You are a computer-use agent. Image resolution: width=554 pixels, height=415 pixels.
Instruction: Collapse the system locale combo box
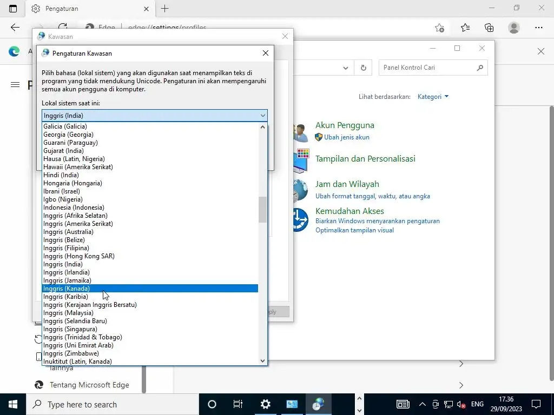pyautogui.click(x=262, y=116)
